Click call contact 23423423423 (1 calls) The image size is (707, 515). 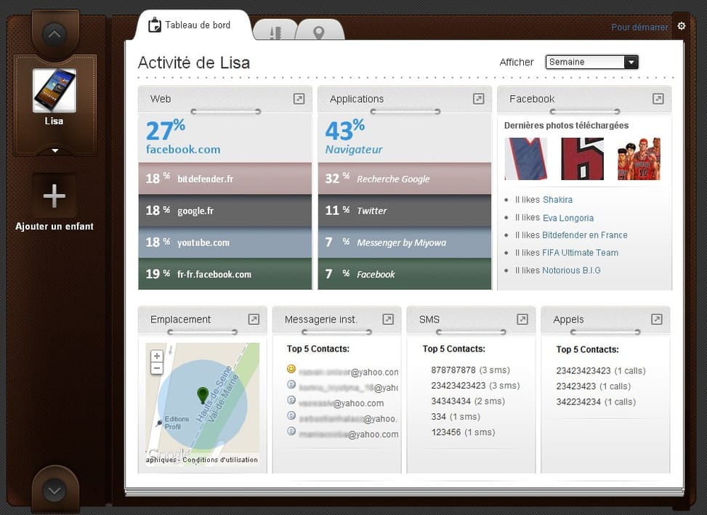coord(601,371)
